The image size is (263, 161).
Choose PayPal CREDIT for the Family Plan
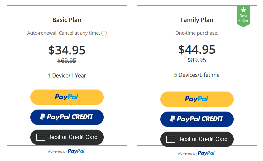197,119
